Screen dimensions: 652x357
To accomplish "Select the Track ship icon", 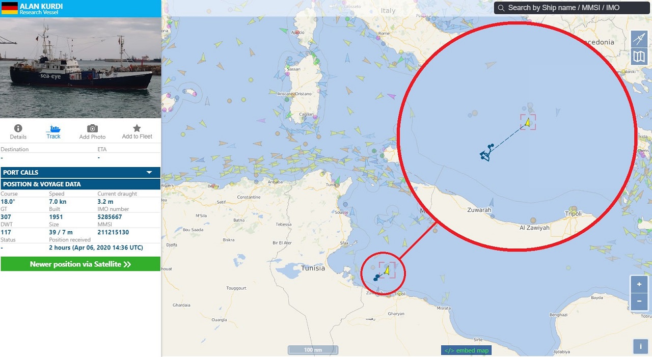I will [x=53, y=128].
